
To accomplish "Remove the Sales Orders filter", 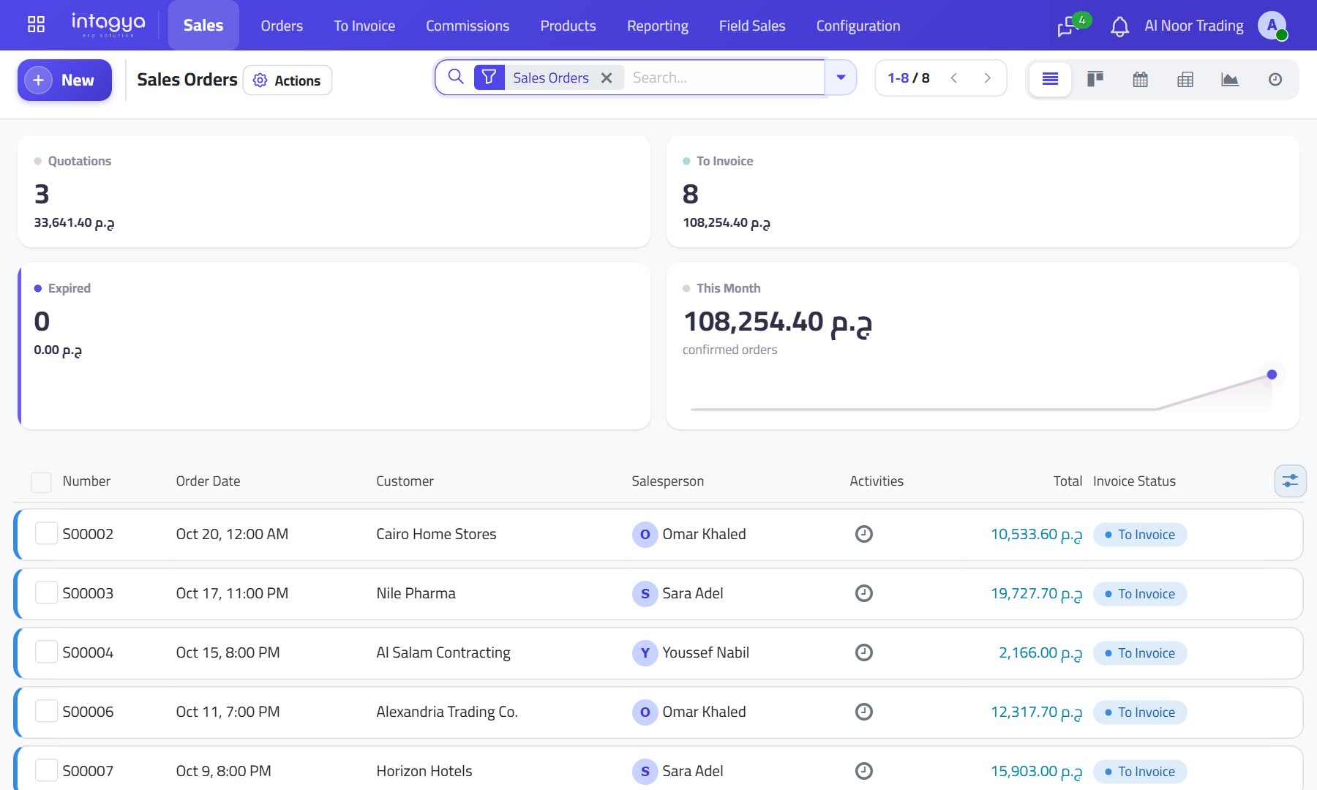I will [607, 78].
